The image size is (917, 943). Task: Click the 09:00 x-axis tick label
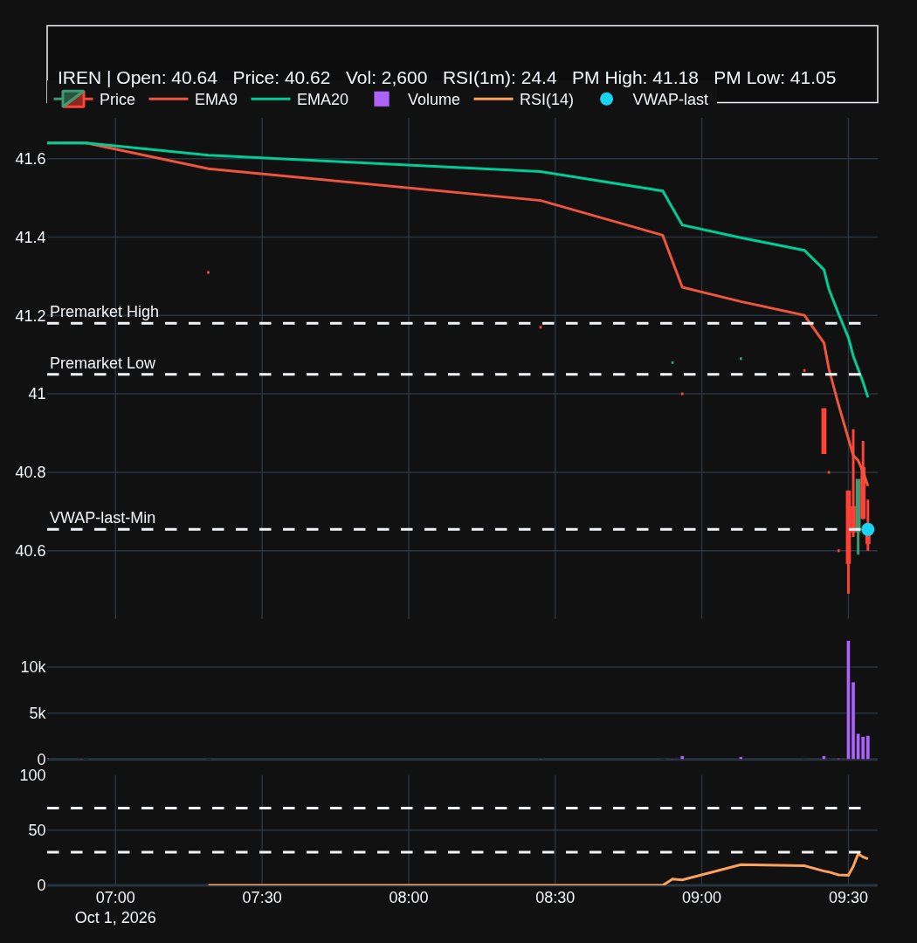701,898
